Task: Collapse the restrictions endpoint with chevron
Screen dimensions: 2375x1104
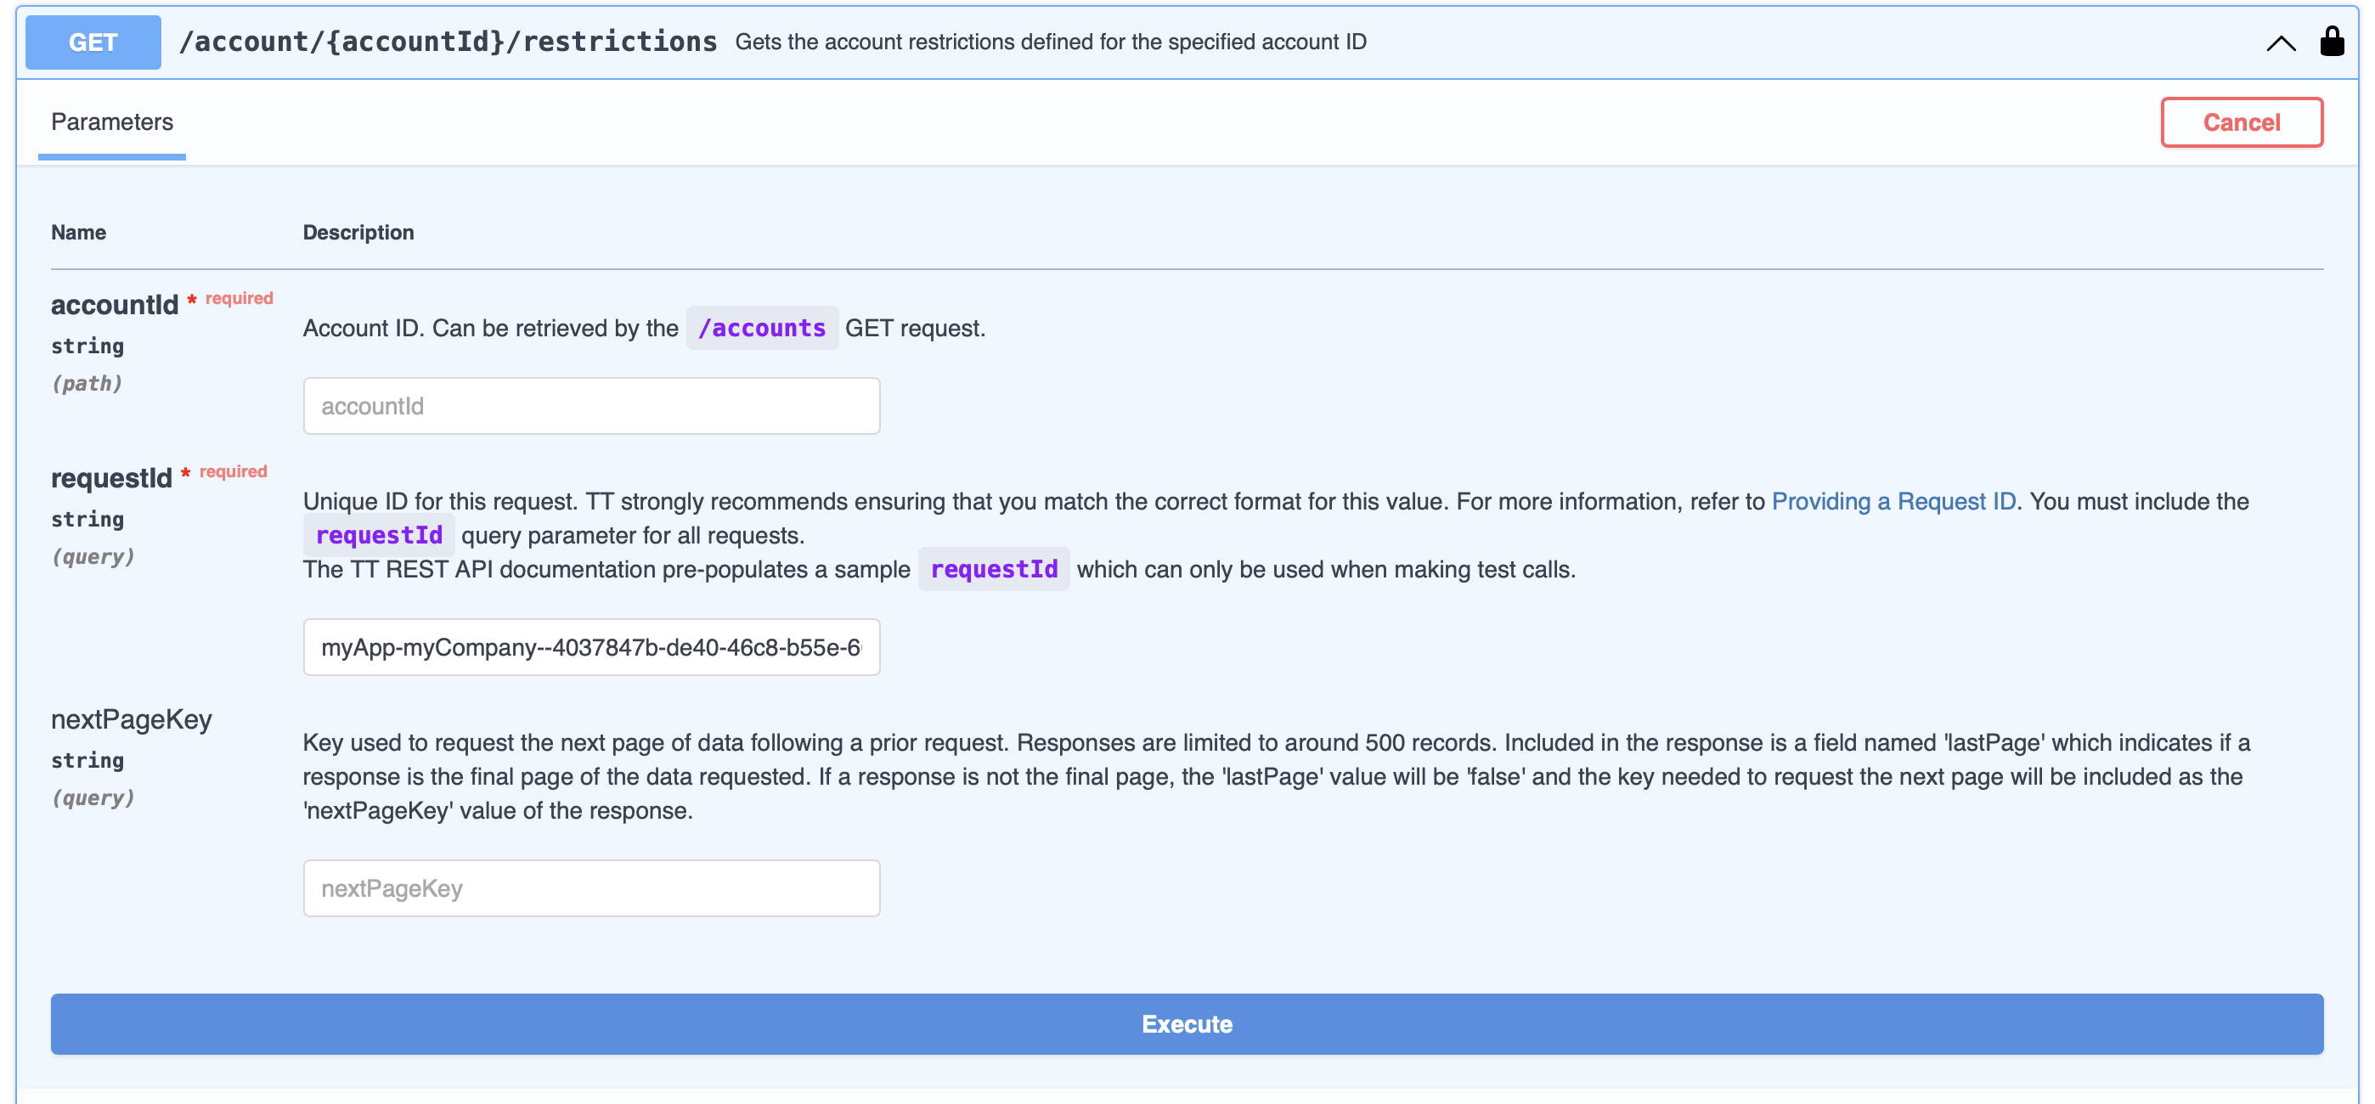Action: [2280, 43]
